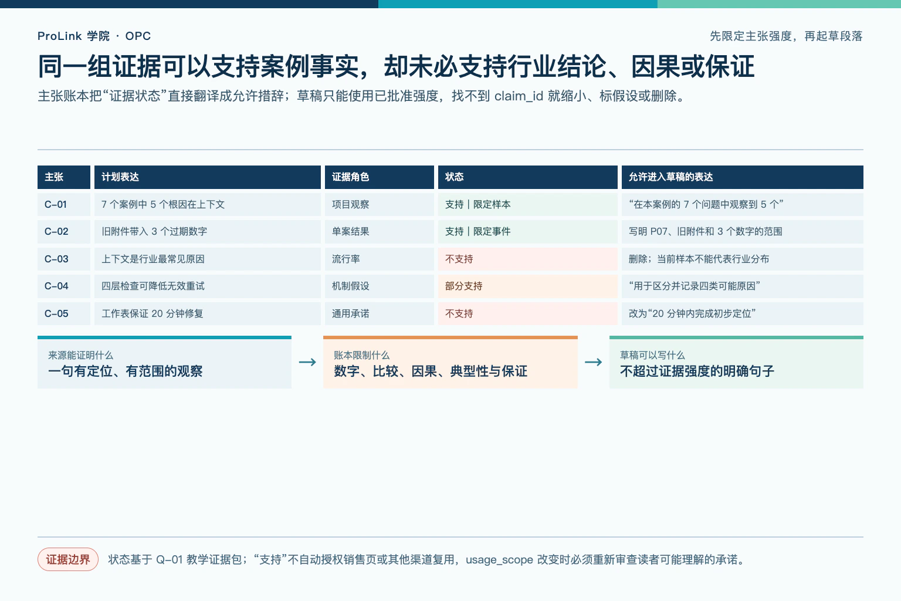Click the '先限定主张强度，再起草段落' header note
This screenshot has width=901, height=601.
786,36
